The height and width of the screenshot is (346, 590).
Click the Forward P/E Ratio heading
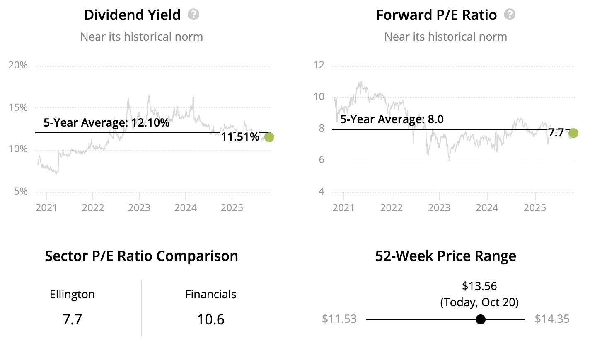[436, 15]
